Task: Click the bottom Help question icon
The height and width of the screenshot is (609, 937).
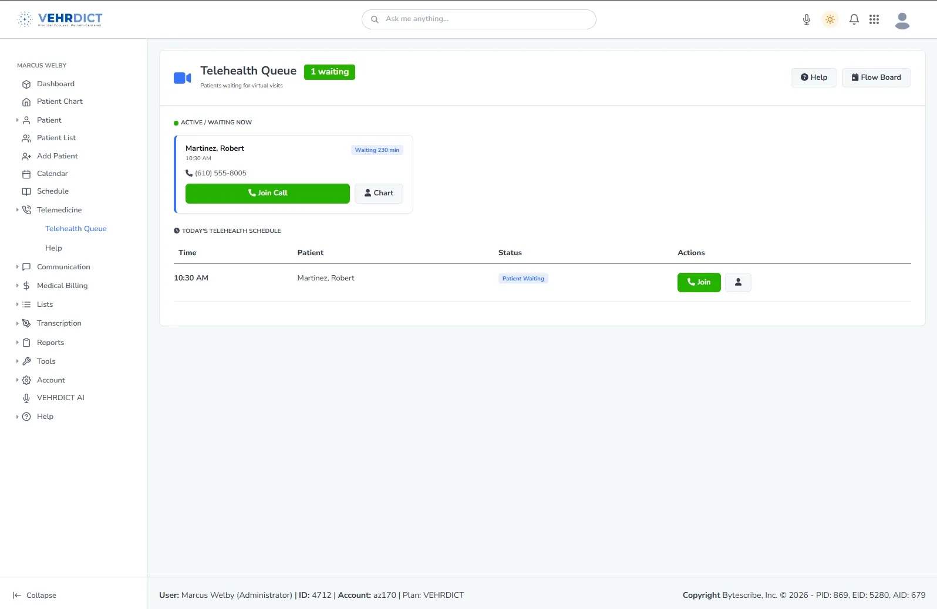Action: pyautogui.click(x=26, y=417)
